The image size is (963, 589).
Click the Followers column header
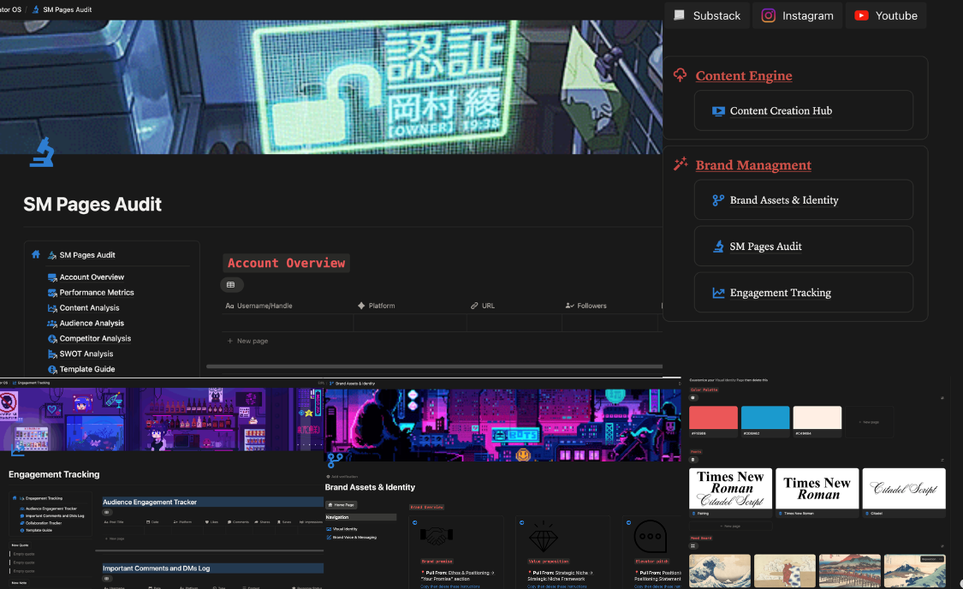click(x=591, y=306)
